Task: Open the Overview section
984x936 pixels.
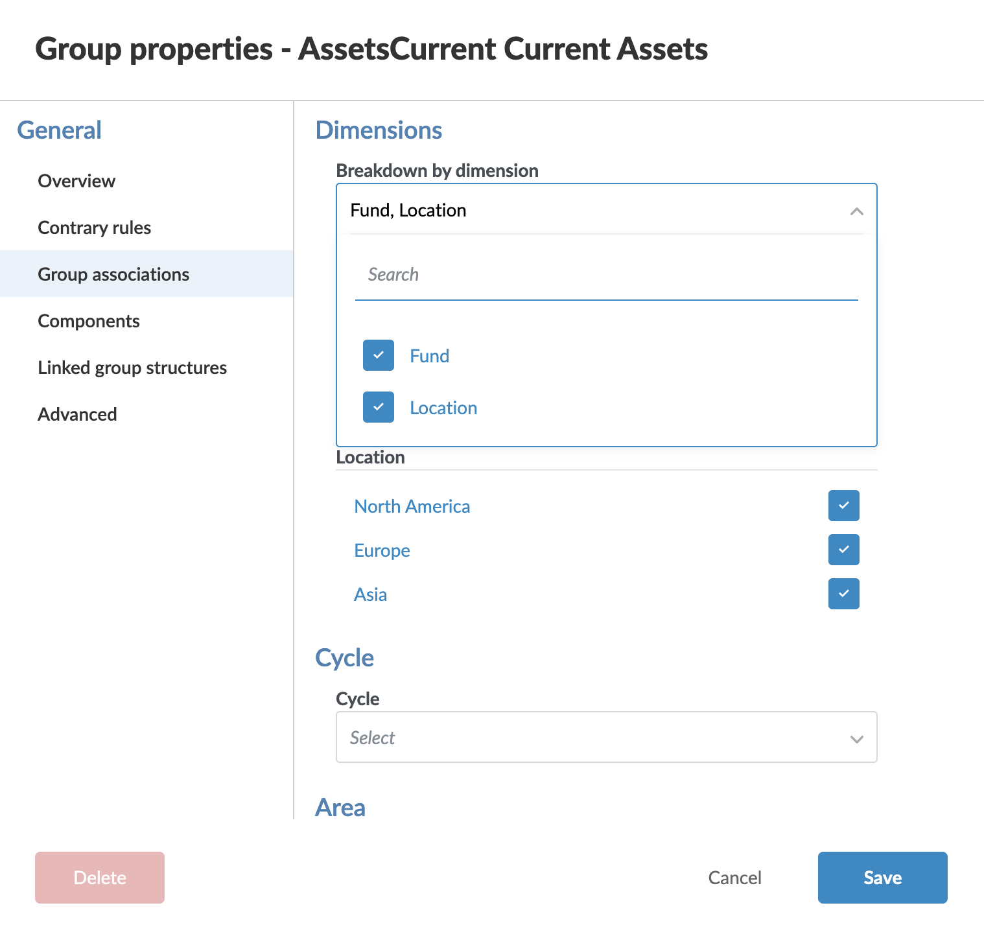Action: (76, 181)
